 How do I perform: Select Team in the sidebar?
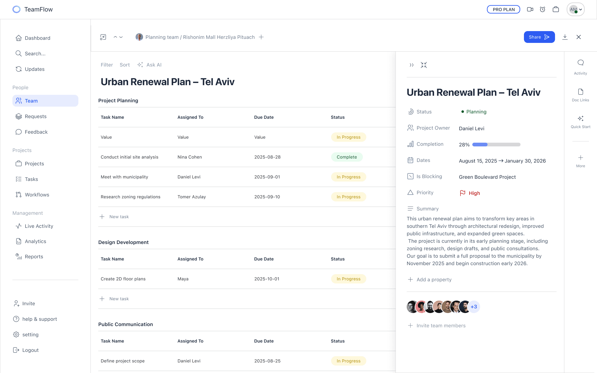point(45,101)
